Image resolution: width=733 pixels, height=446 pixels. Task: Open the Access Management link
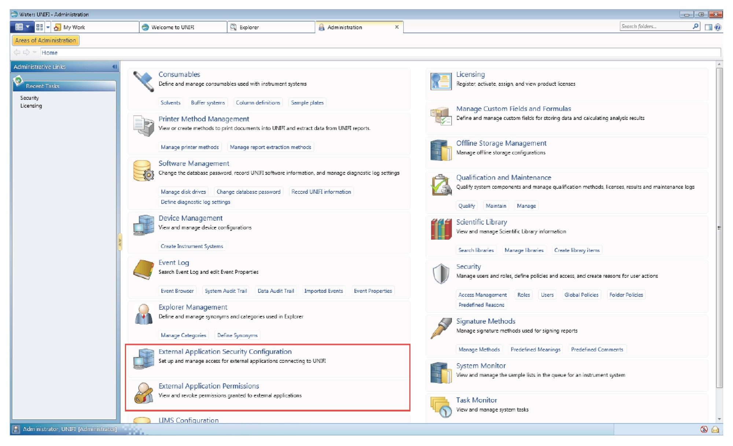point(482,295)
